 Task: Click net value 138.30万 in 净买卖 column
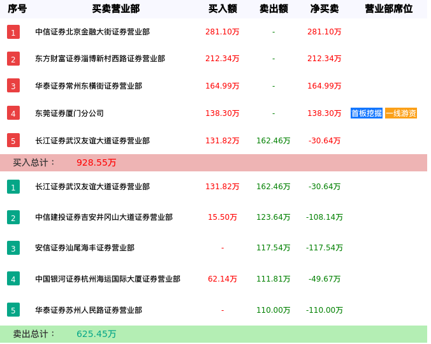click(325, 113)
